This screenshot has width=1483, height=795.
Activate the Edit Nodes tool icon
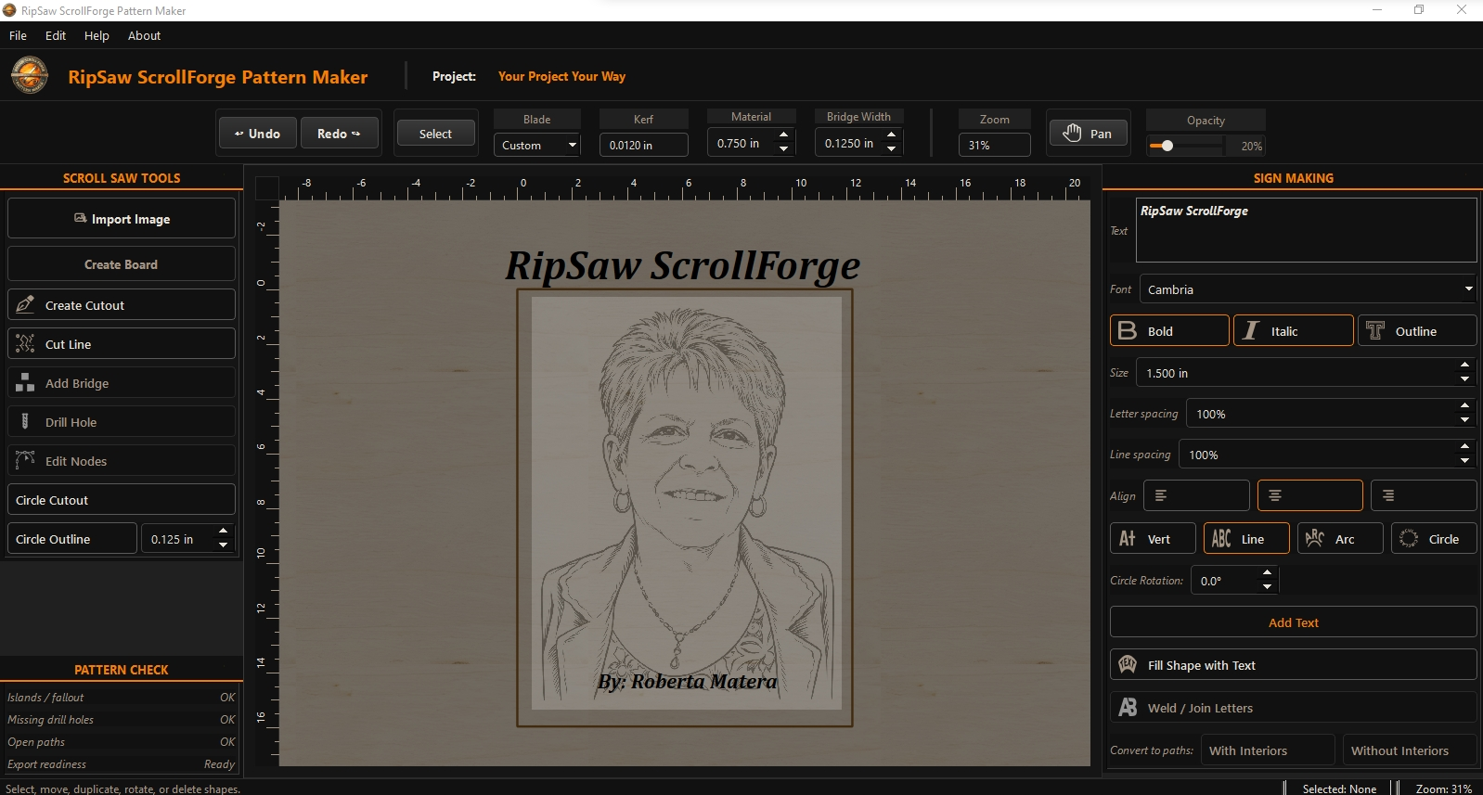25,460
